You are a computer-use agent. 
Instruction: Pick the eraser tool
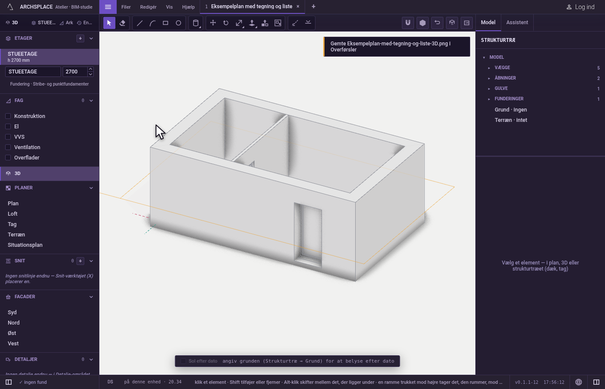(x=122, y=23)
